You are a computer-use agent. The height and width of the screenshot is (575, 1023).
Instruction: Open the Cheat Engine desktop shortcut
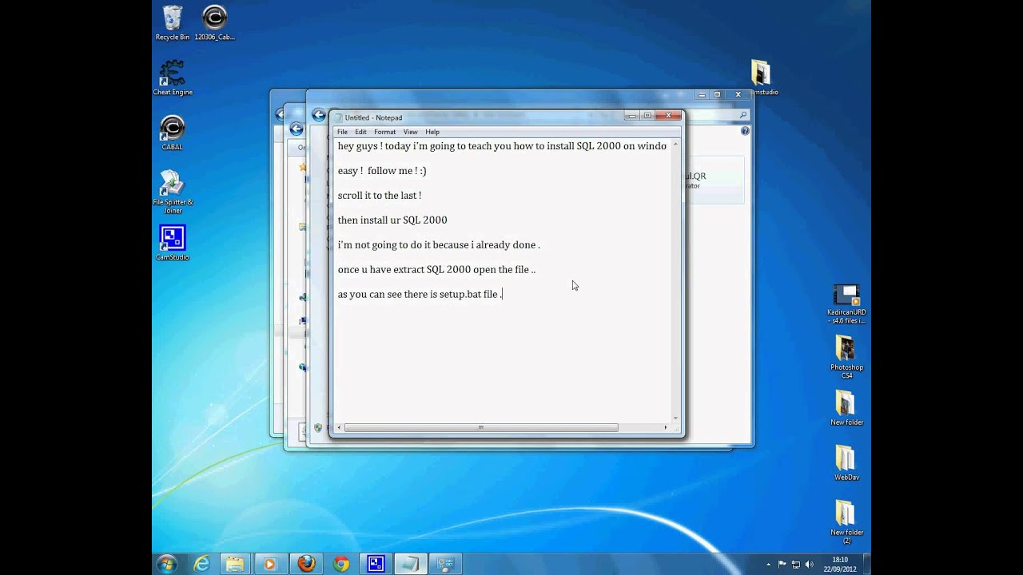click(172, 74)
